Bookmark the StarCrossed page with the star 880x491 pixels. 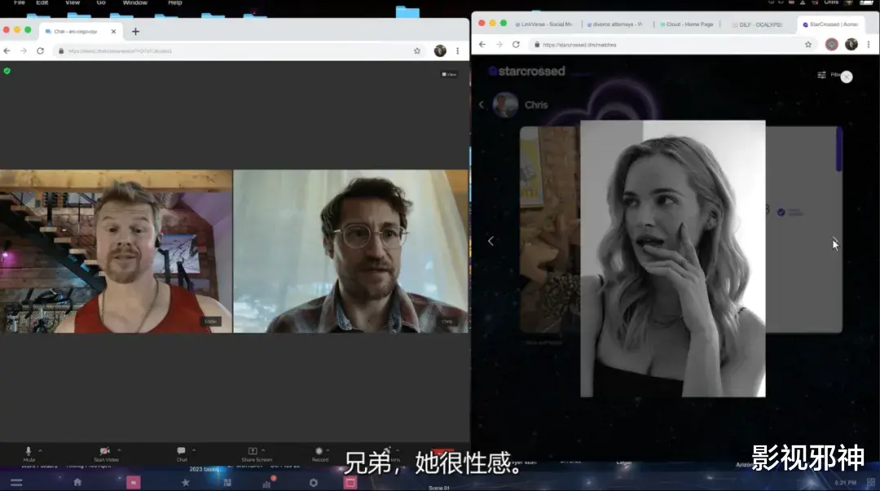pyautogui.click(x=808, y=44)
